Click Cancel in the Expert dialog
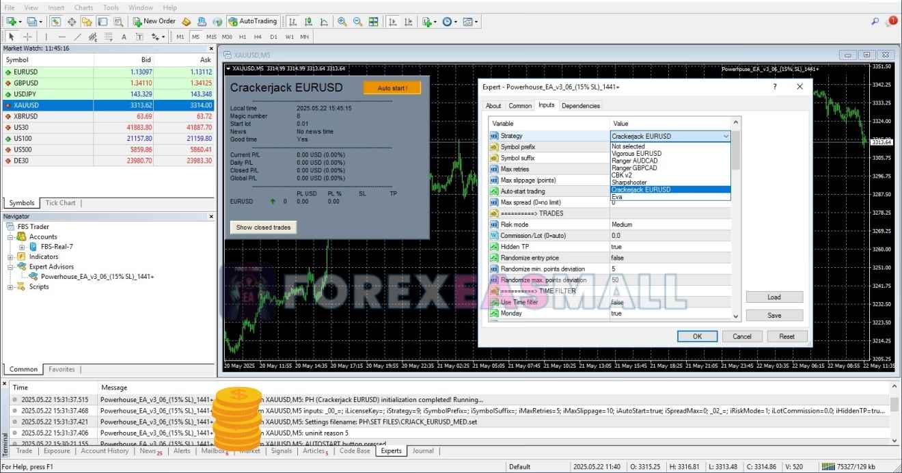Image resolution: width=902 pixels, height=473 pixels. 742,336
